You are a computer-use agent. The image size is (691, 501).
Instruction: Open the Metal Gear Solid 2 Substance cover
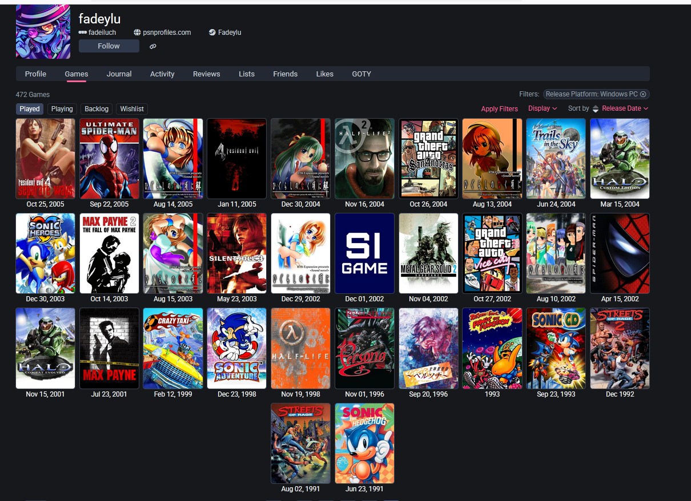point(428,253)
